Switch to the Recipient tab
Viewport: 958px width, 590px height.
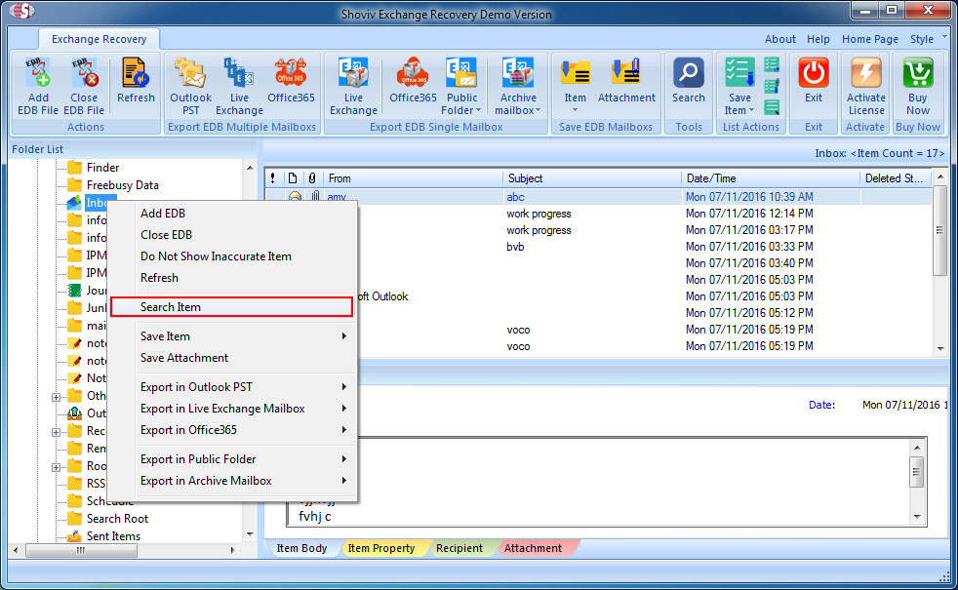pyautogui.click(x=459, y=548)
